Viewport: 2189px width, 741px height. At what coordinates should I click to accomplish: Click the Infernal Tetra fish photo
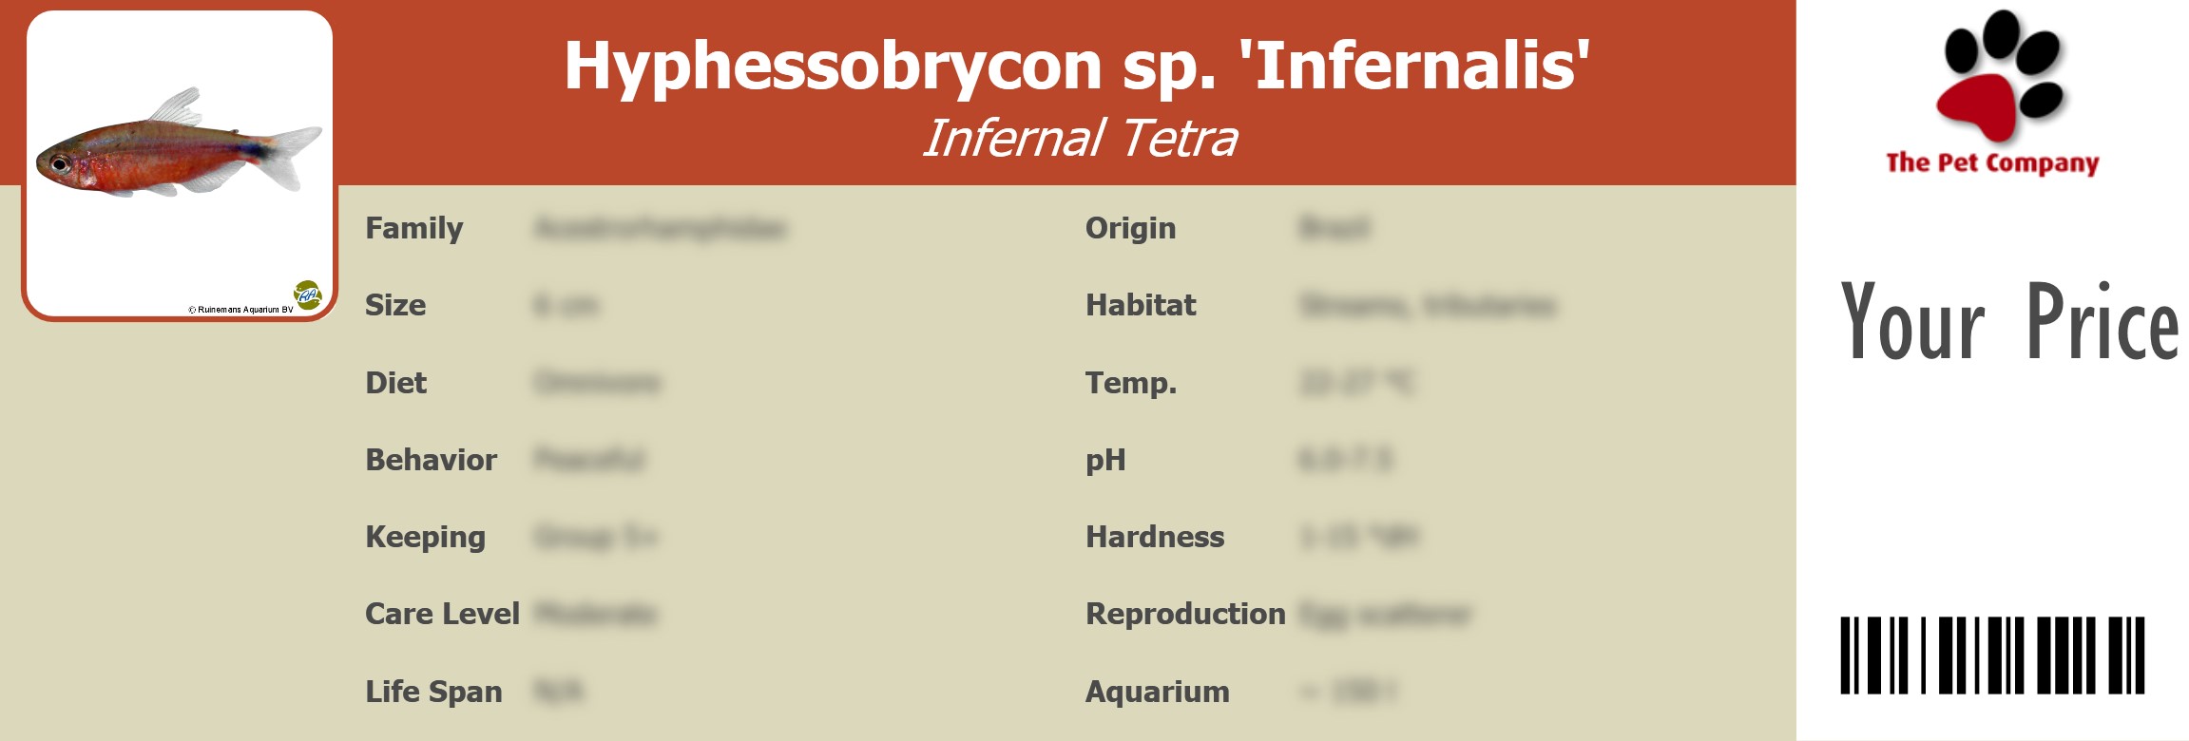click(x=178, y=147)
